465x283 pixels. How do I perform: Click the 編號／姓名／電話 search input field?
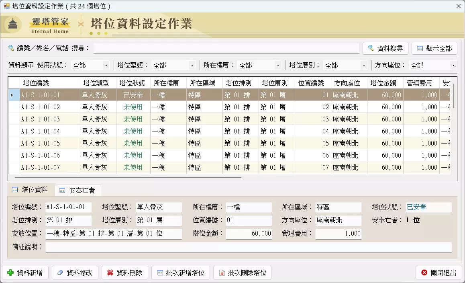click(226, 48)
